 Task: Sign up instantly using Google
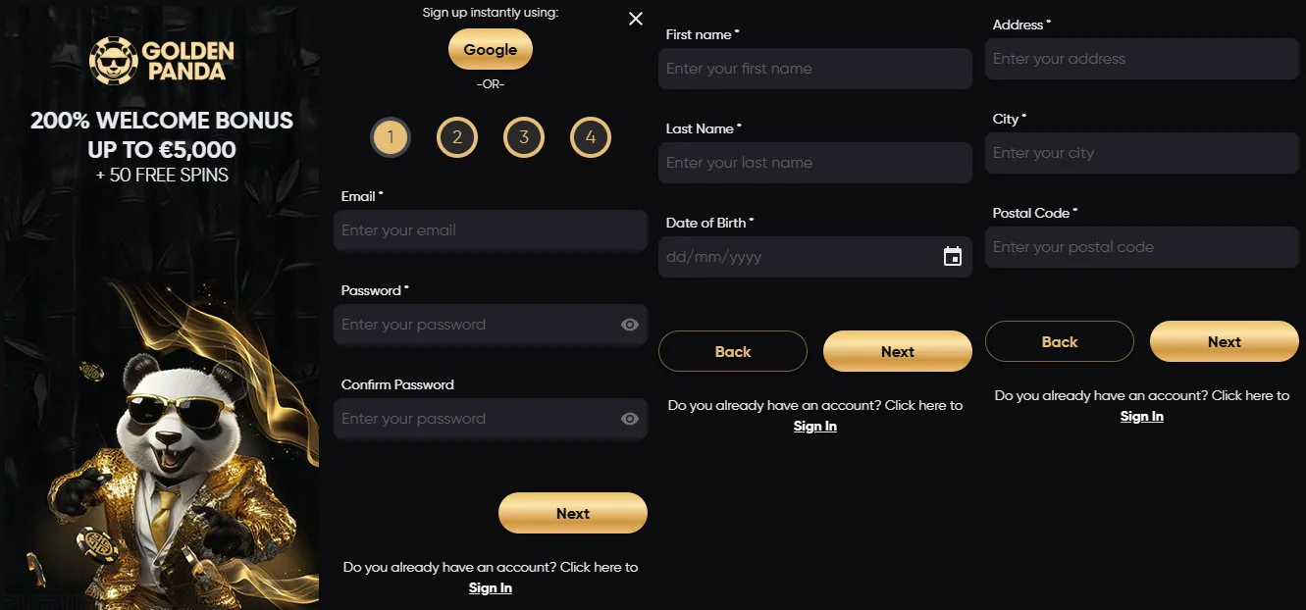[x=490, y=49]
